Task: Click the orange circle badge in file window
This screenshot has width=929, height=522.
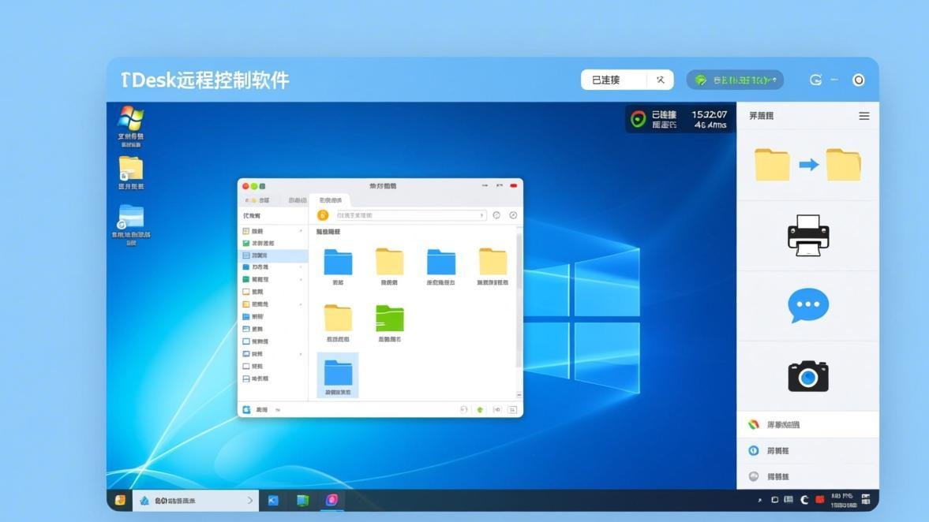Action: (x=323, y=215)
